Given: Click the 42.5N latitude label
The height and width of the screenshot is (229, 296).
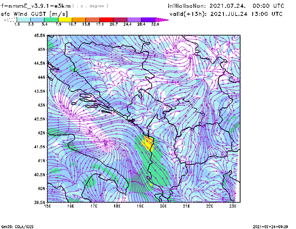Looking at the screenshot, I should click(x=40, y=119).
